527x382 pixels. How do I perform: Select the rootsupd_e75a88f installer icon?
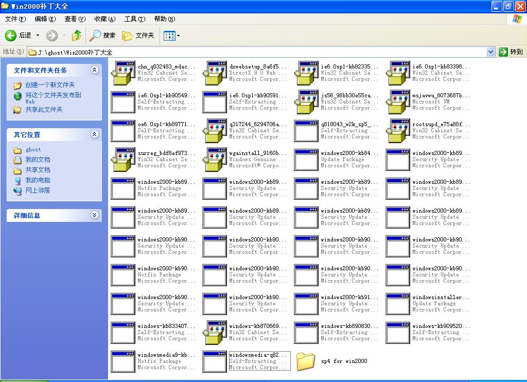pyautogui.click(x=398, y=130)
